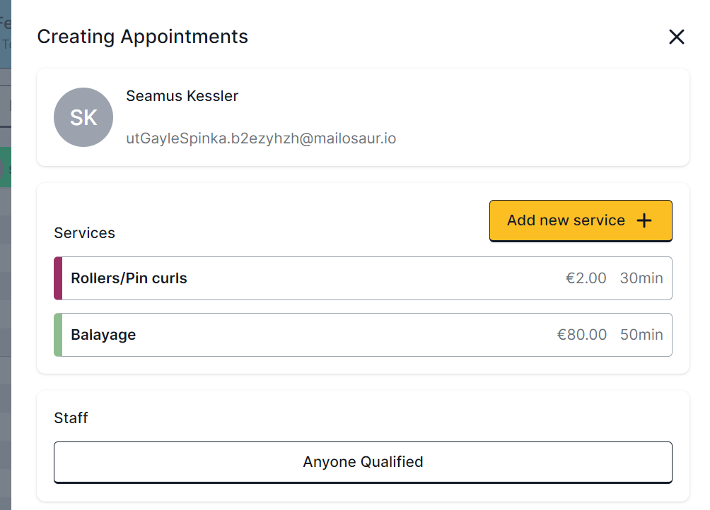Click the Services section heading
The image size is (710, 510).
pyautogui.click(x=84, y=233)
